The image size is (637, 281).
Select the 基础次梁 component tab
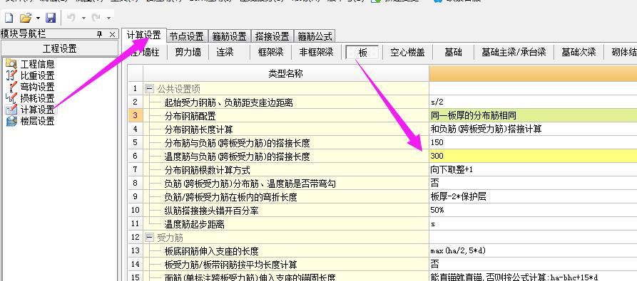tap(579, 52)
